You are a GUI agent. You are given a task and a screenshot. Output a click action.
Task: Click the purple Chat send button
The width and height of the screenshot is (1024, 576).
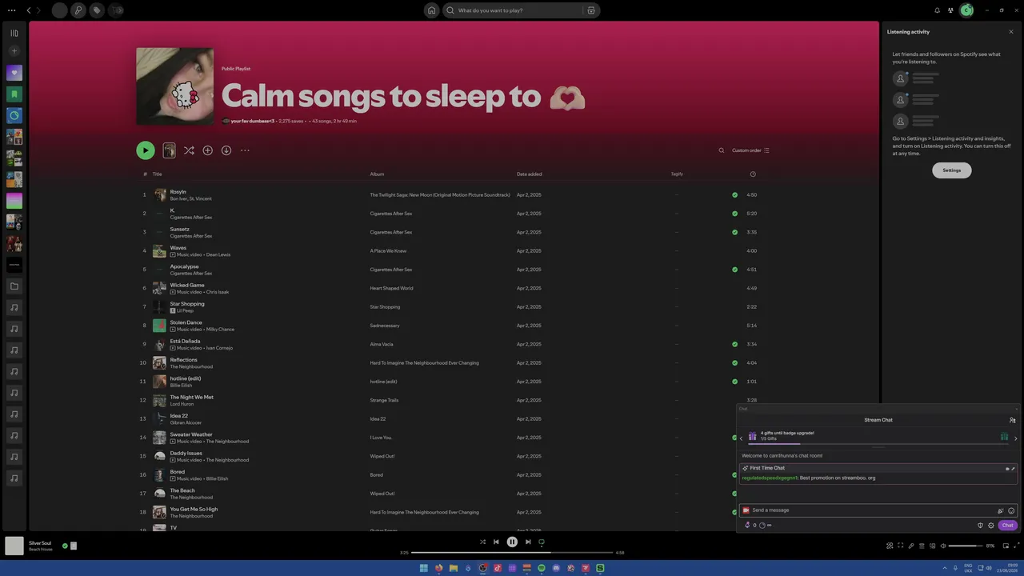pos(1007,526)
